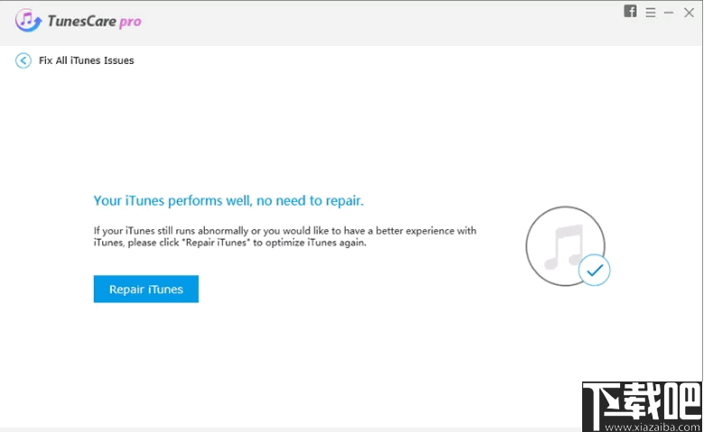704x432 pixels.
Task: Go back using the circled arrow icon
Action: coord(23,60)
